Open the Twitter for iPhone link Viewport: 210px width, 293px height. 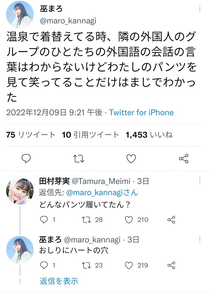coord(141,113)
